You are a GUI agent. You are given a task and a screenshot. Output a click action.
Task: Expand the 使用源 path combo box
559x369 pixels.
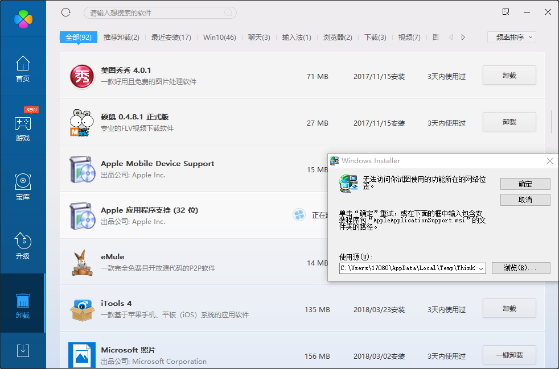pos(481,268)
